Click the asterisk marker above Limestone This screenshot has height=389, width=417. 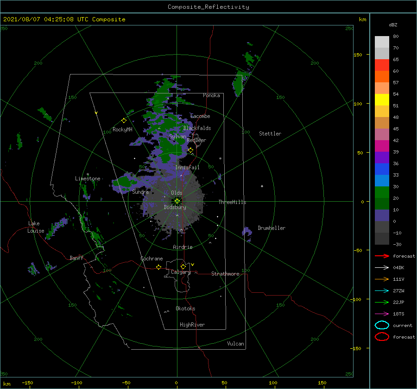click(88, 174)
